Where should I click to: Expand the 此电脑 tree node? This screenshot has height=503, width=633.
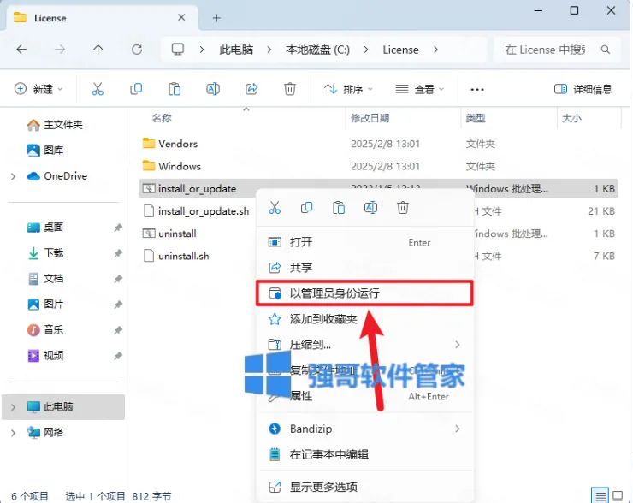click(x=14, y=407)
